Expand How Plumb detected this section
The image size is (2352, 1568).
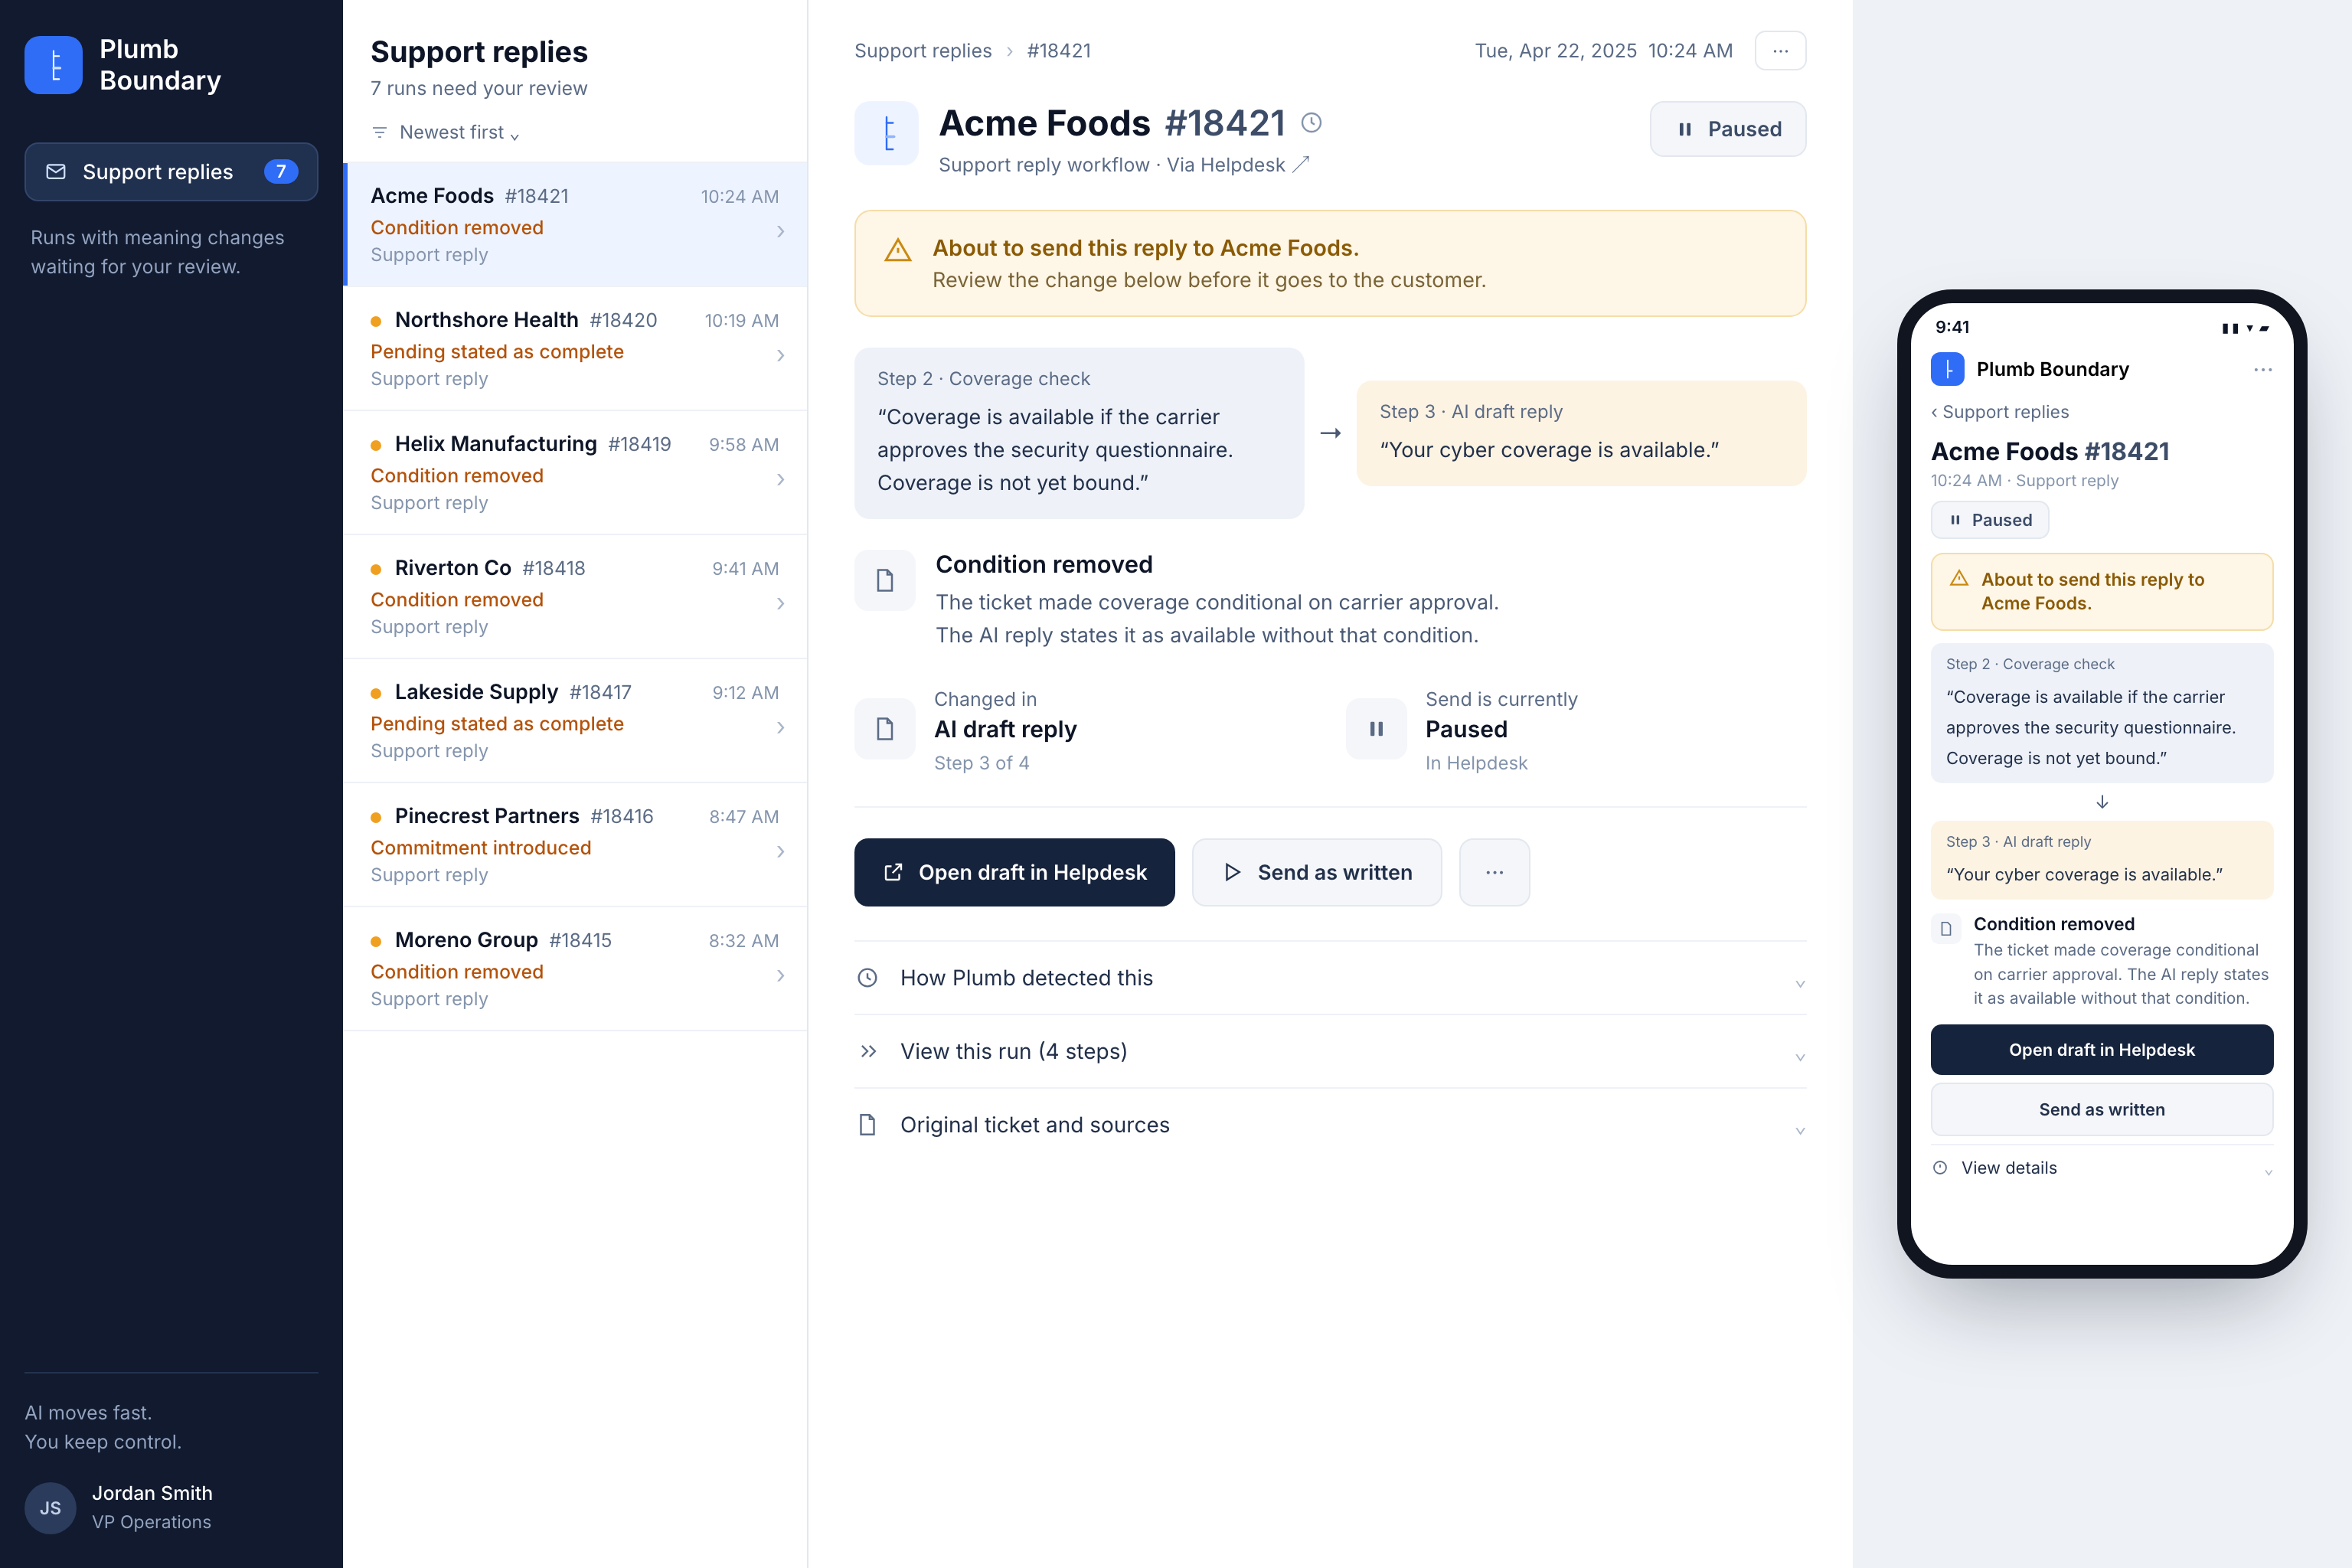pos(1330,978)
